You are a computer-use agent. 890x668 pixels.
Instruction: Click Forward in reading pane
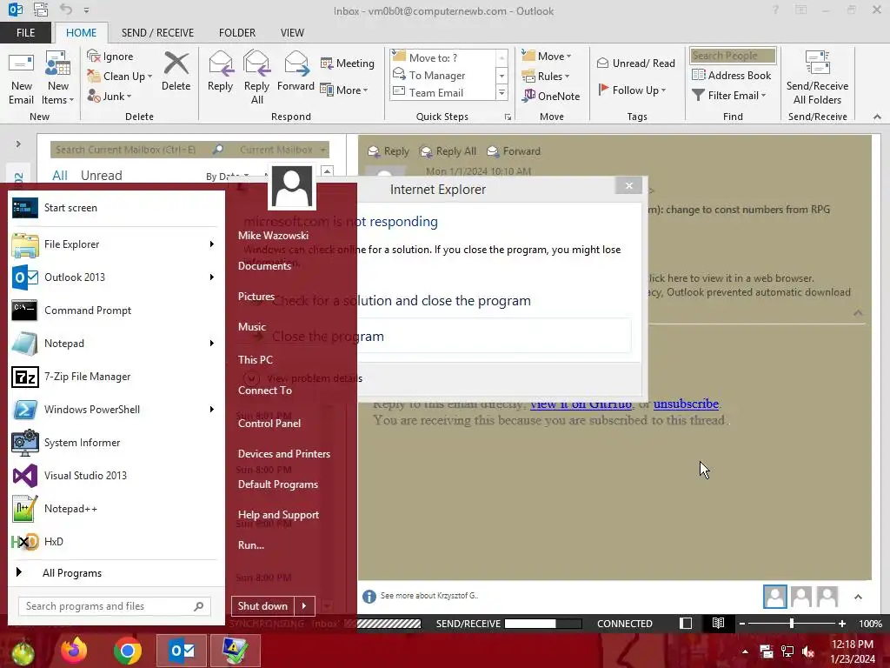[514, 151]
